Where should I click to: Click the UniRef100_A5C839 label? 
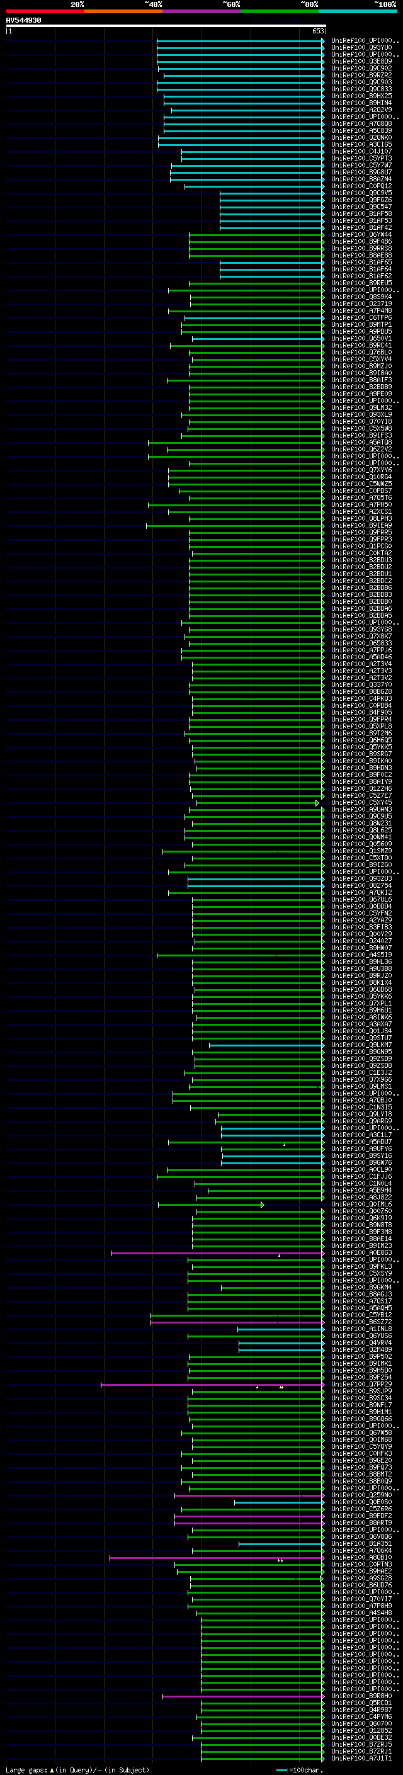361,130
